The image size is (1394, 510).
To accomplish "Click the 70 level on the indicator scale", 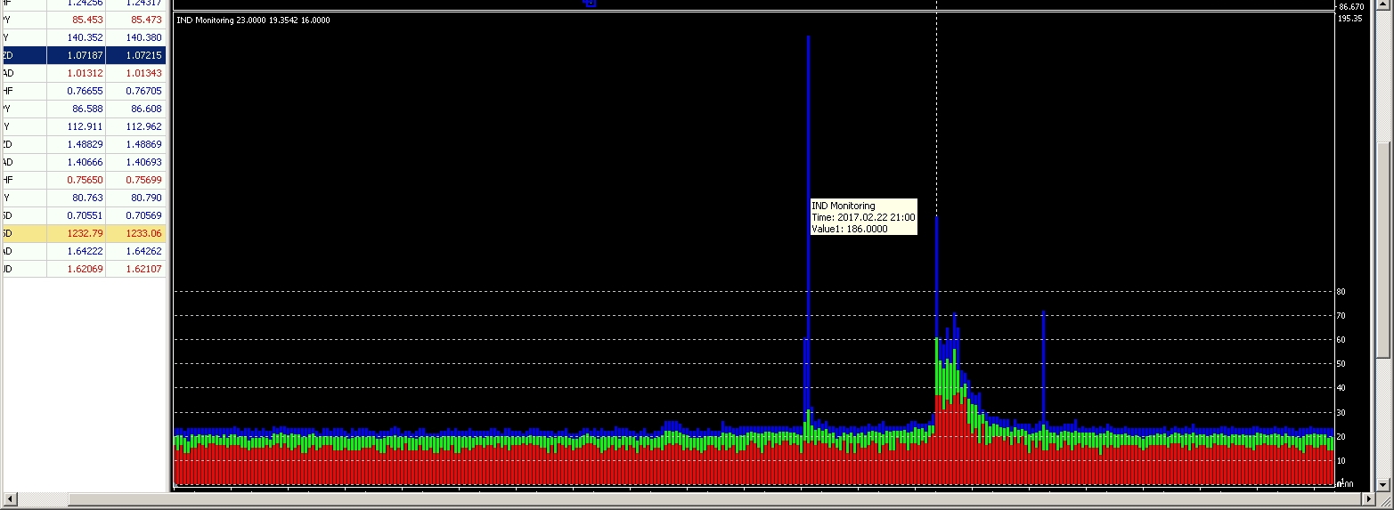I will tap(1341, 316).
